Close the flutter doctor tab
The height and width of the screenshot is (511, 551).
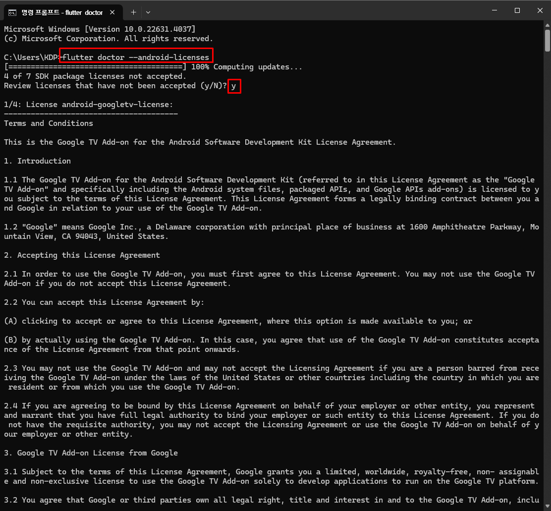pos(112,12)
